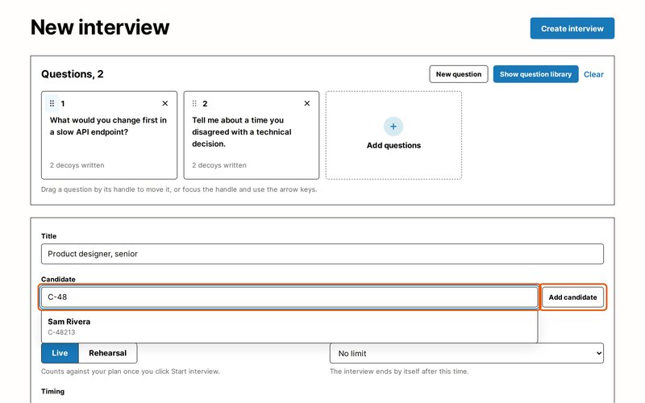
Task: Click the drag handle of question 2
Action: click(x=194, y=103)
